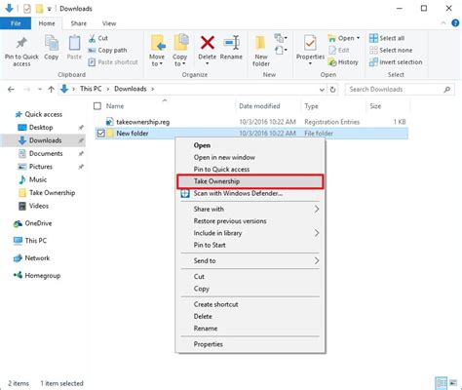Choose Create shortcut in context menu

[x=250, y=304]
